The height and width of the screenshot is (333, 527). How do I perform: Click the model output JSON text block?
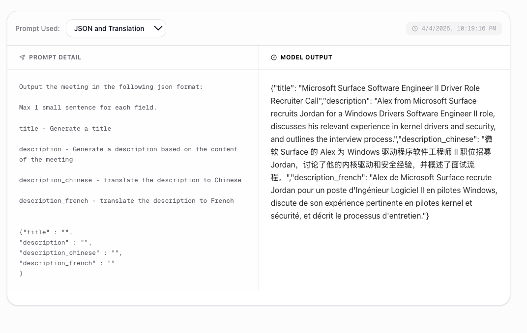coord(384,152)
